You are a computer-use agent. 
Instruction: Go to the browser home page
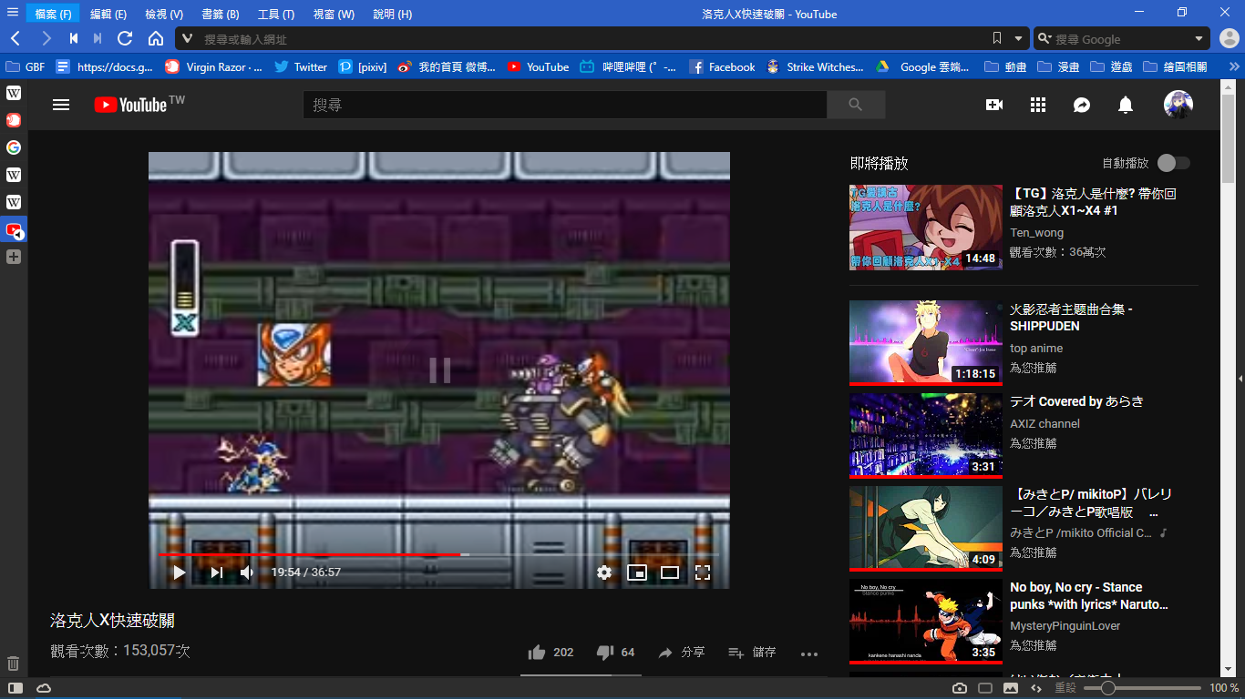(156, 38)
